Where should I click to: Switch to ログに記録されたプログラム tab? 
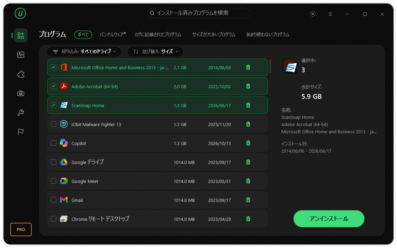click(x=158, y=34)
